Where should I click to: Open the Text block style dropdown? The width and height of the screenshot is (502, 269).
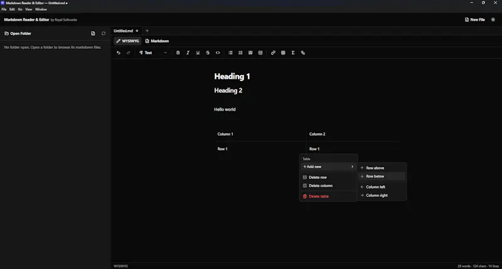153,53
